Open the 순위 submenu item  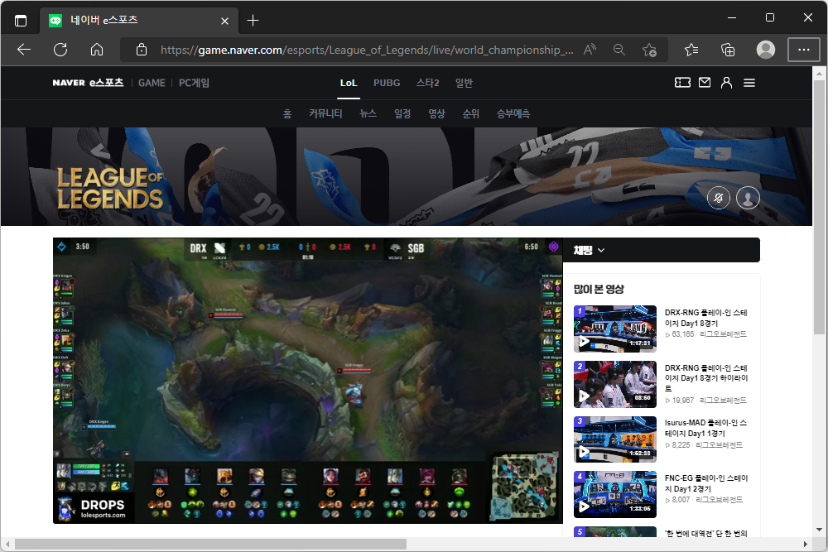click(x=470, y=113)
